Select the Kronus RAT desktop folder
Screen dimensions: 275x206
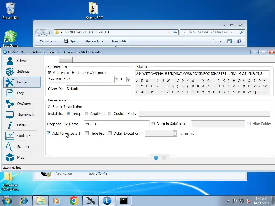tap(94, 10)
